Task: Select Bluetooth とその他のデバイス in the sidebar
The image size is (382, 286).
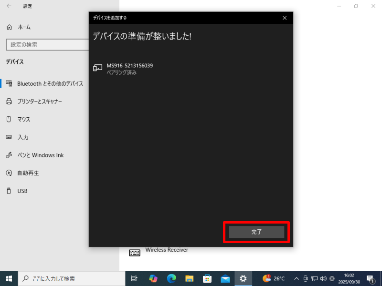Action: [50, 83]
